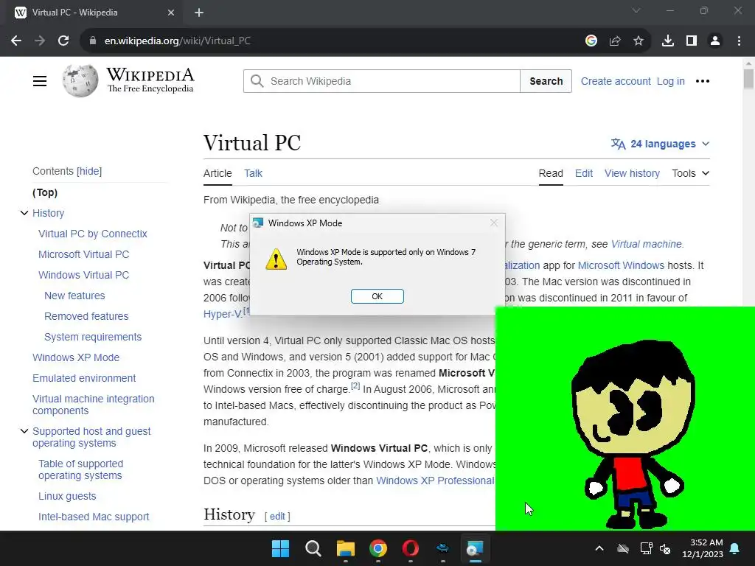Image resolution: width=755 pixels, height=566 pixels.
Task: Open the taskbar clock and date
Action: coord(703,548)
